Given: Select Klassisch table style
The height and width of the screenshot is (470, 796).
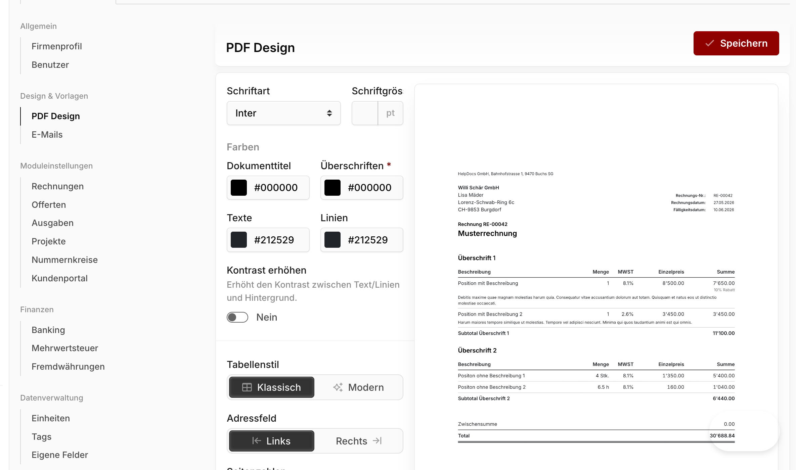Looking at the screenshot, I should coord(272,387).
